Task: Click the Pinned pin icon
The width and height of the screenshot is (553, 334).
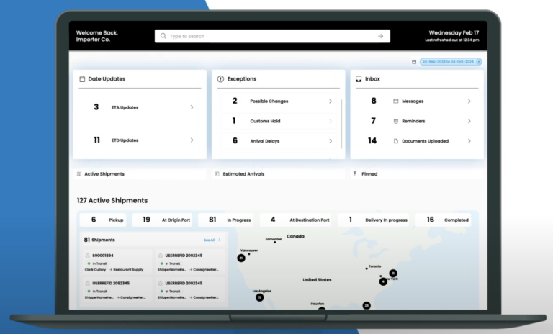Action: (x=355, y=173)
